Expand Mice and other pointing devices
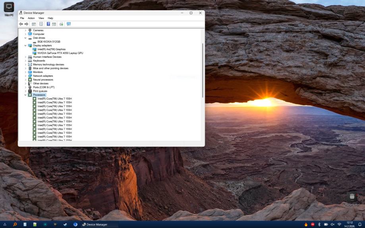 (25, 68)
